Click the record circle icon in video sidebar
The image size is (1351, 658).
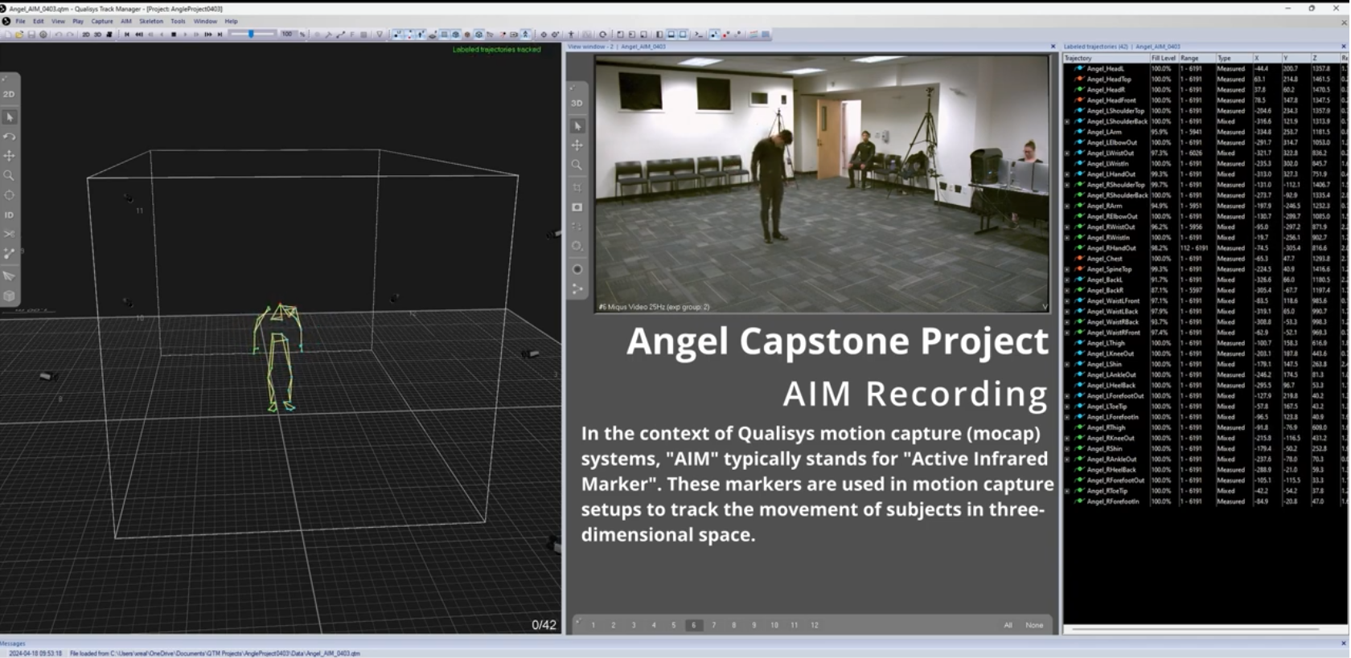(577, 269)
